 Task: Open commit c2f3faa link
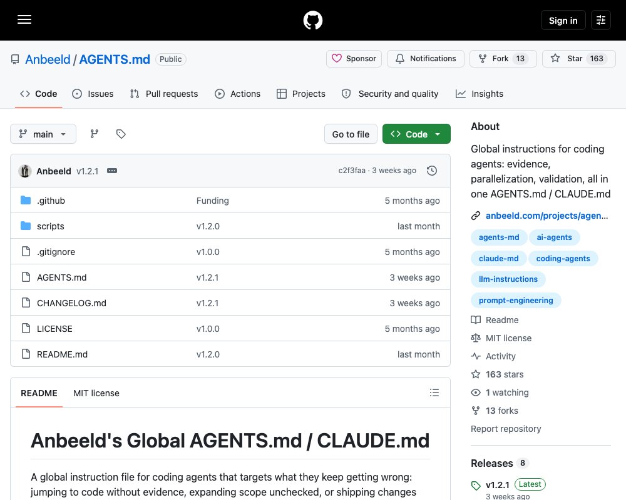pyautogui.click(x=352, y=171)
